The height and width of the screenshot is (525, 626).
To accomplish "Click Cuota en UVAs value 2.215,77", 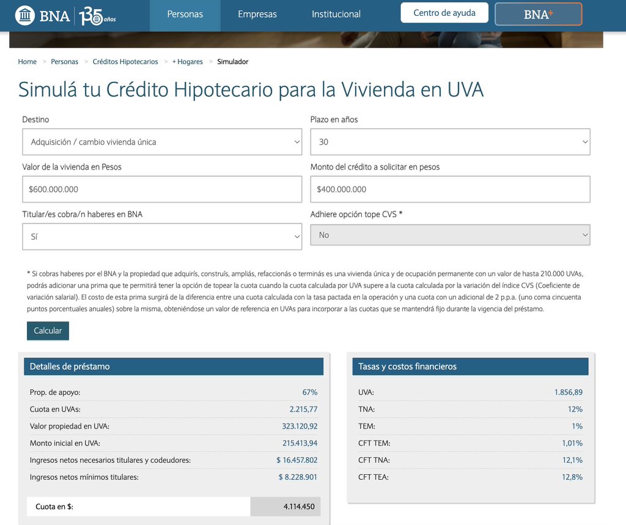I will point(303,410).
